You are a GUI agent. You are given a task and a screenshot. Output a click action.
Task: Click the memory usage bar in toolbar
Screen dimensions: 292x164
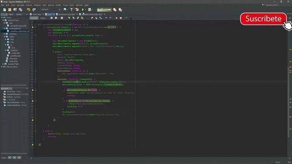[104, 10]
